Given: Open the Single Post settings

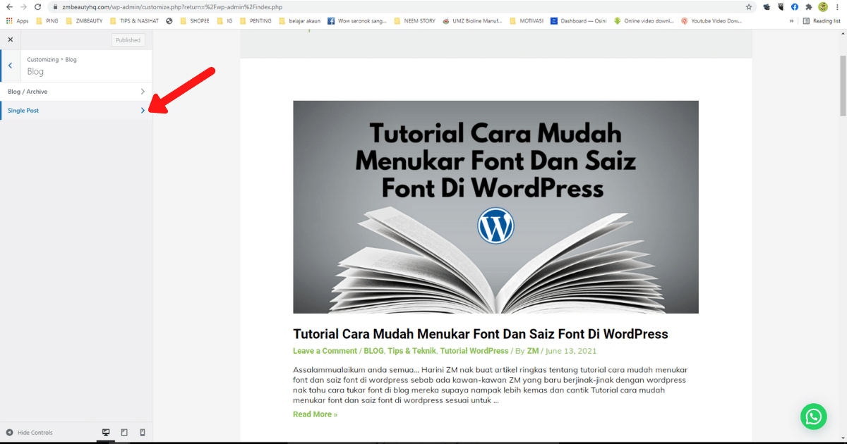Looking at the screenshot, I should (x=76, y=111).
